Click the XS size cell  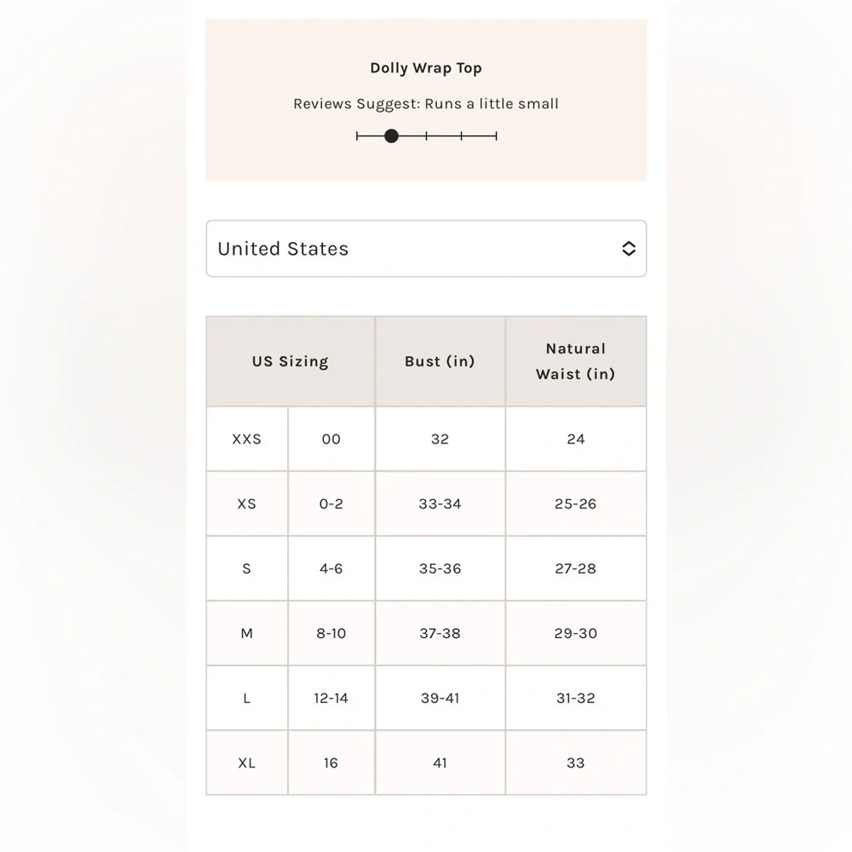(247, 504)
